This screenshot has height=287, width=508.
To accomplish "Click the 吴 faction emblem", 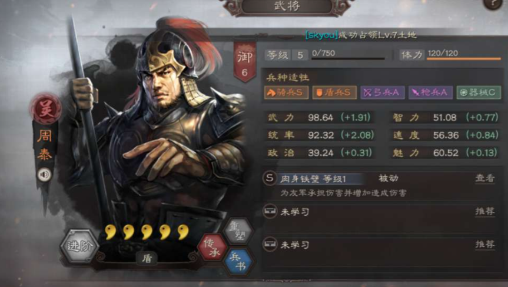I will click(46, 109).
